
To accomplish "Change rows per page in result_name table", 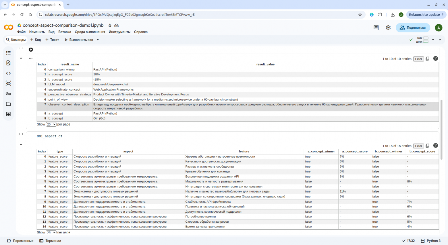I will 51,124.
